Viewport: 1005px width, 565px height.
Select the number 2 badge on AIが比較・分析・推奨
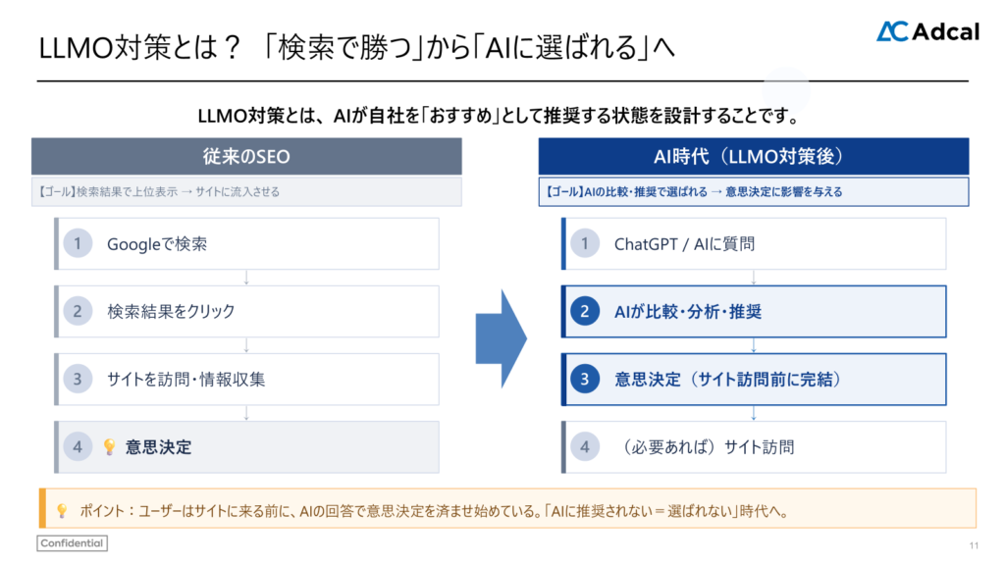click(587, 311)
